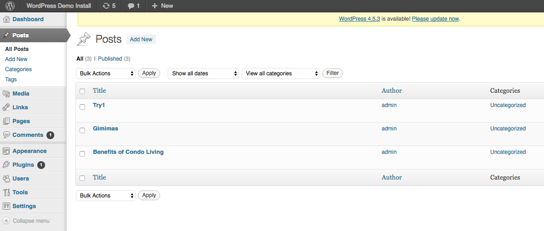The width and height of the screenshot is (544, 231).
Task: Click the Dashboard house icon
Action: tap(6, 19)
